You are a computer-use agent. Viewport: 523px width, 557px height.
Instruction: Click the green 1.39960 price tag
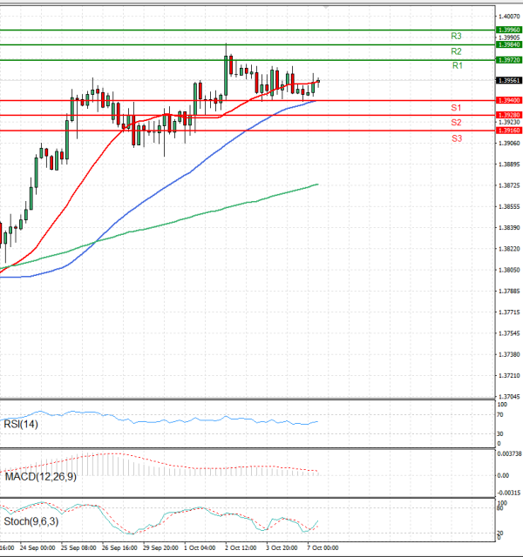(509, 30)
